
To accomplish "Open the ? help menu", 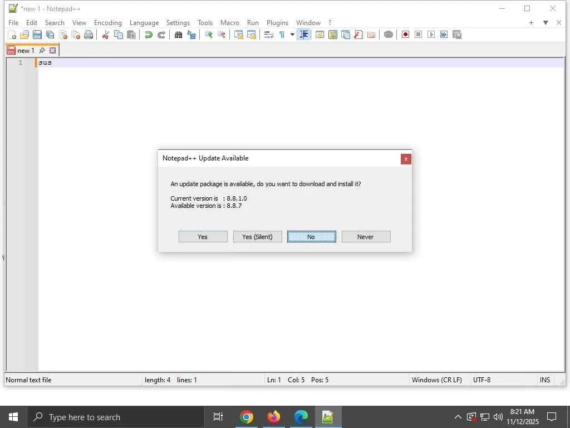I will (x=330, y=22).
